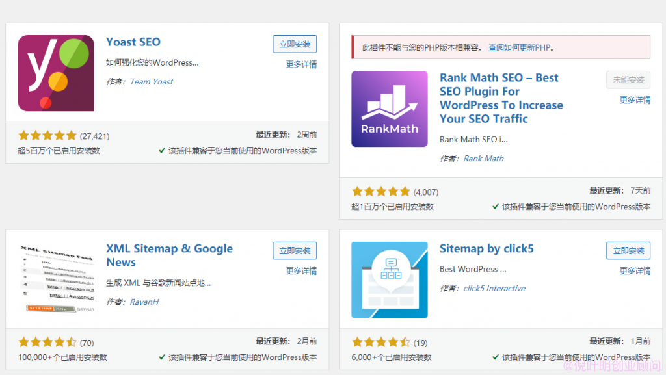Screen dimensions: 666x375
Task: Click the 超5百万个已启用安装数 text
Action: pyautogui.click(x=59, y=151)
